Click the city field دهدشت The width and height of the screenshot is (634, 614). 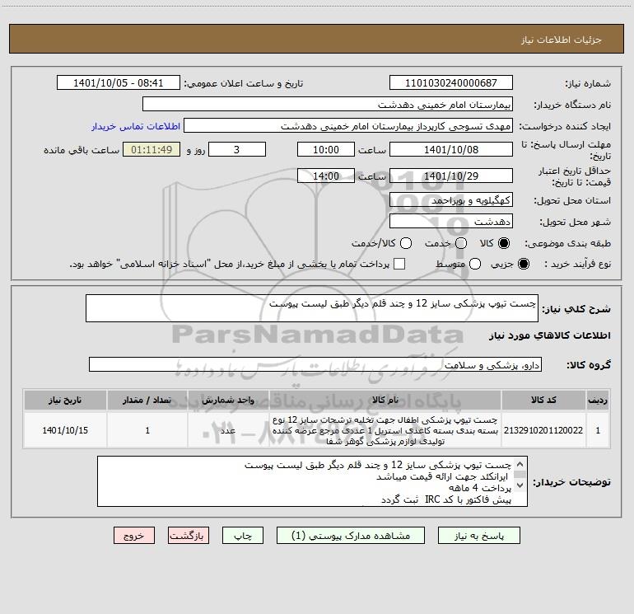click(x=451, y=221)
